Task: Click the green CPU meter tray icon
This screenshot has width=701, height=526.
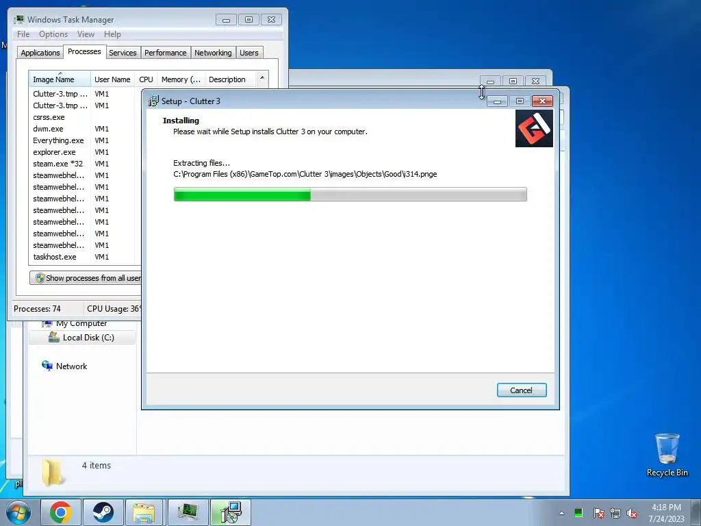Action: click(578, 512)
